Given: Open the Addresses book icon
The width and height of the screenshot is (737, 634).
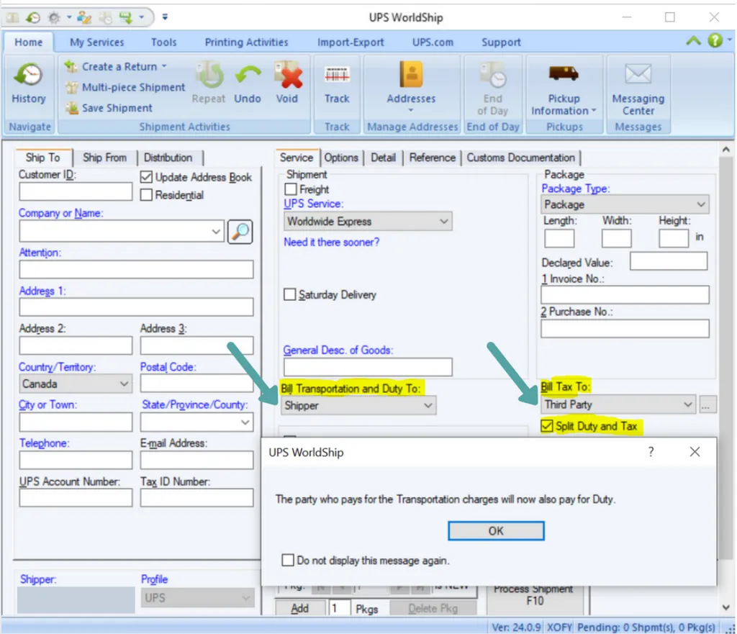Looking at the screenshot, I should (410, 79).
